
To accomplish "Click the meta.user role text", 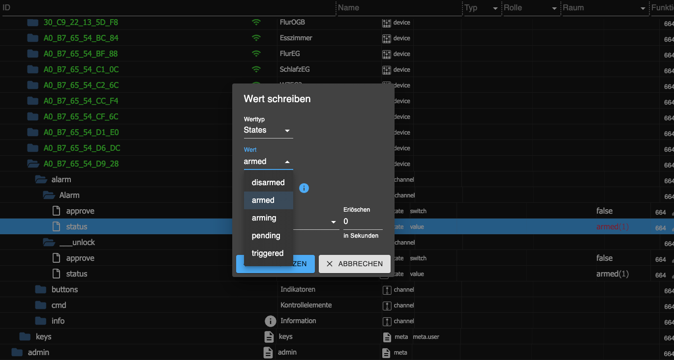I will pyautogui.click(x=427, y=337).
